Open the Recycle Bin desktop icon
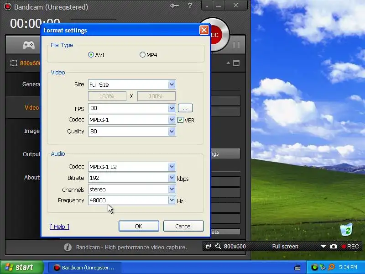Viewport: 365px width, 274px height. tap(346, 230)
